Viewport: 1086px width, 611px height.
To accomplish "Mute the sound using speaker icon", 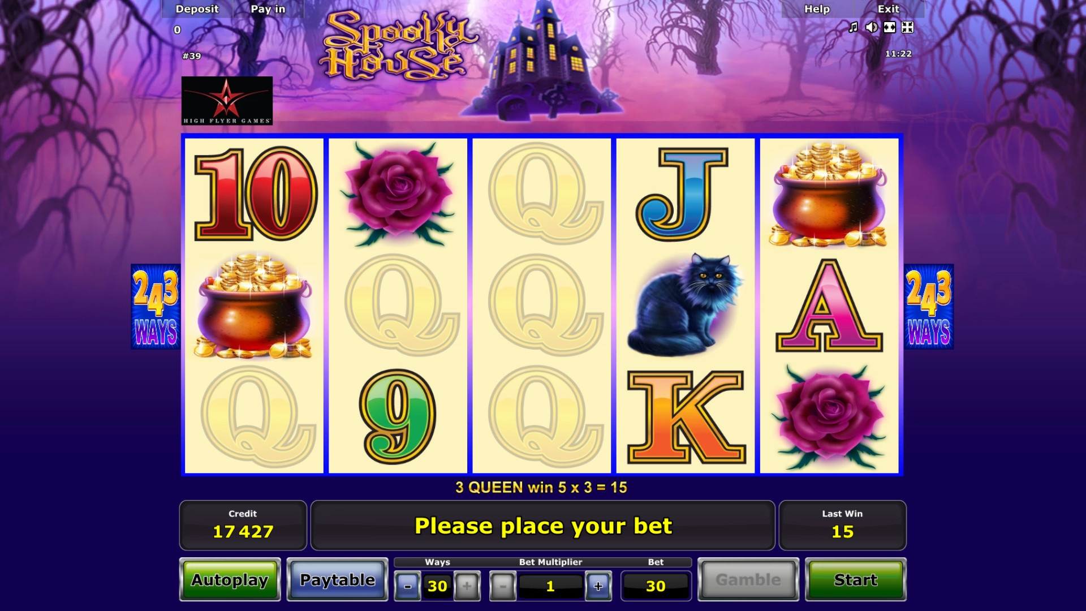I will [872, 27].
